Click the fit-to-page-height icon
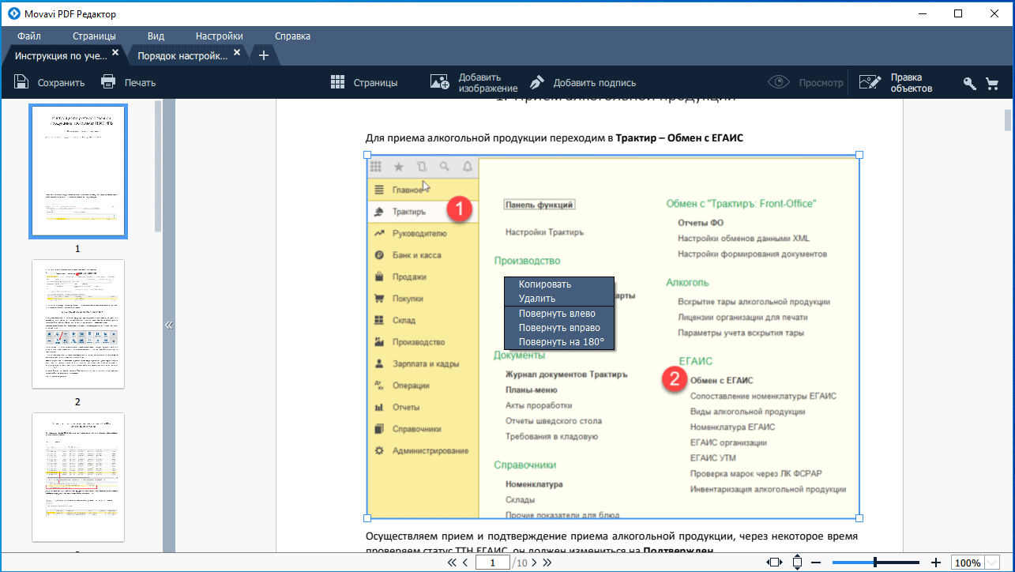Screen dimensions: 1015x572 tap(797, 563)
